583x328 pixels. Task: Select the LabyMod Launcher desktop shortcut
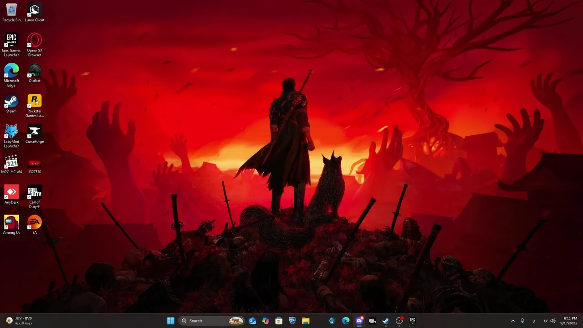tap(11, 136)
